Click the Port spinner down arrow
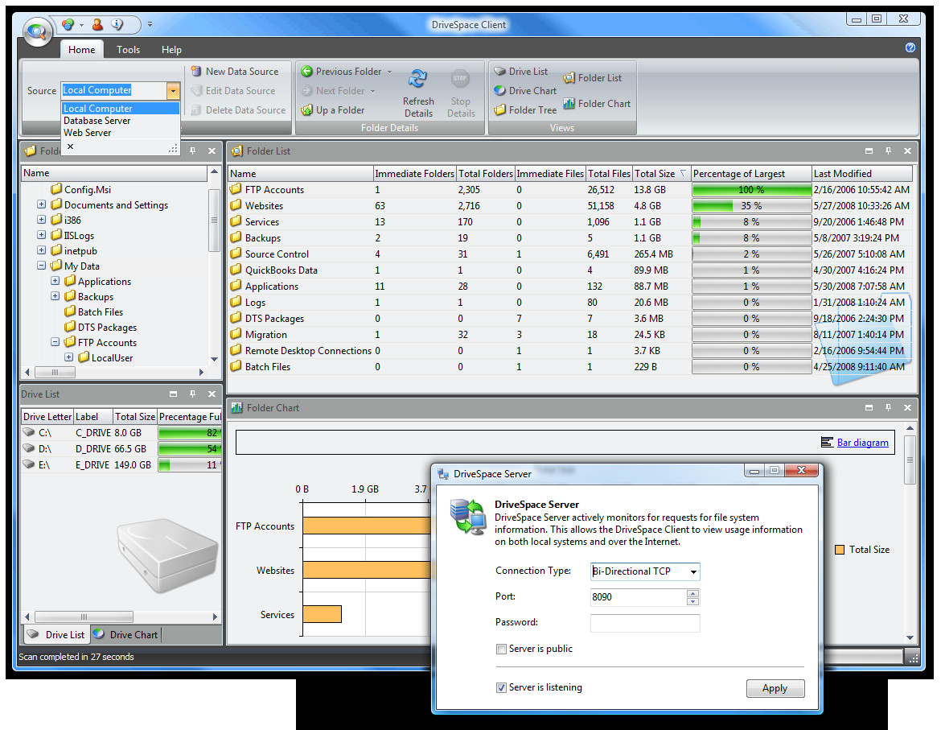 tap(693, 601)
